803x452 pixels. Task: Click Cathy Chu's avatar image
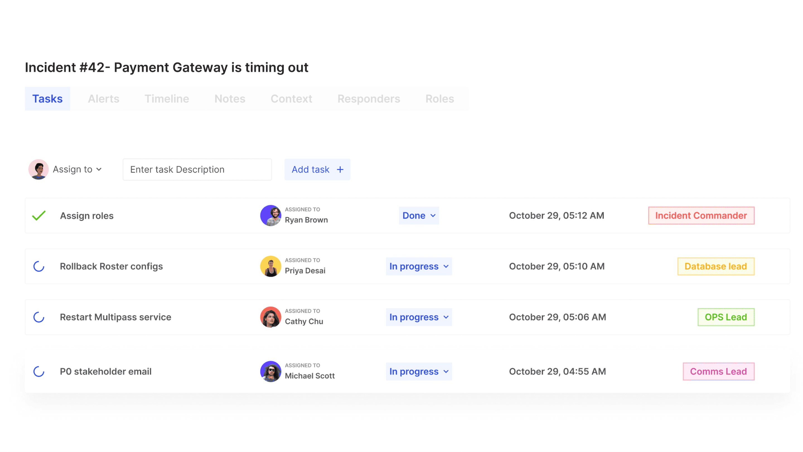[270, 317]
